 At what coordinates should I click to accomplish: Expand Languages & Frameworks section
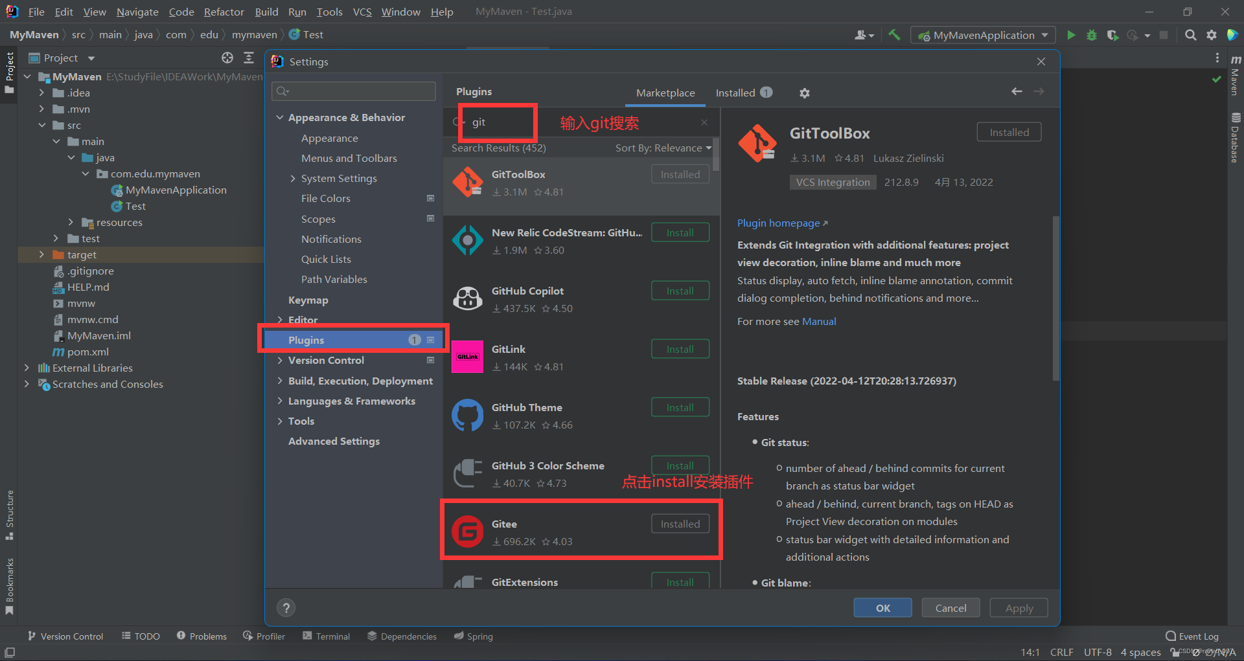tap(280, 401)
